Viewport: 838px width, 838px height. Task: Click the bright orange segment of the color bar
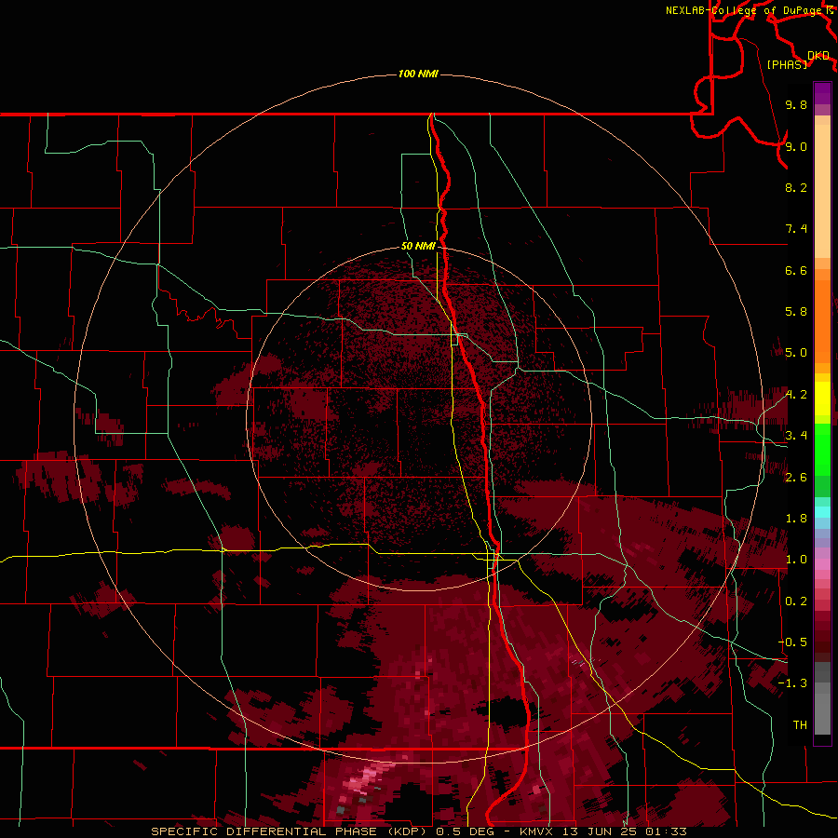[x=822, y=322]
